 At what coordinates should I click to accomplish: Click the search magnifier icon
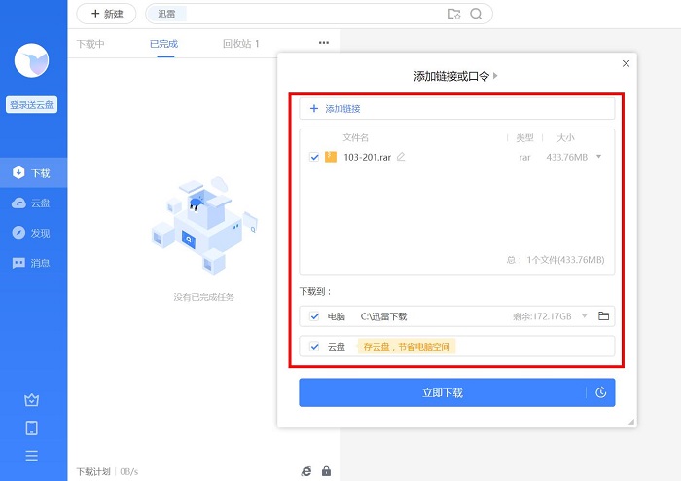(476, 14)
